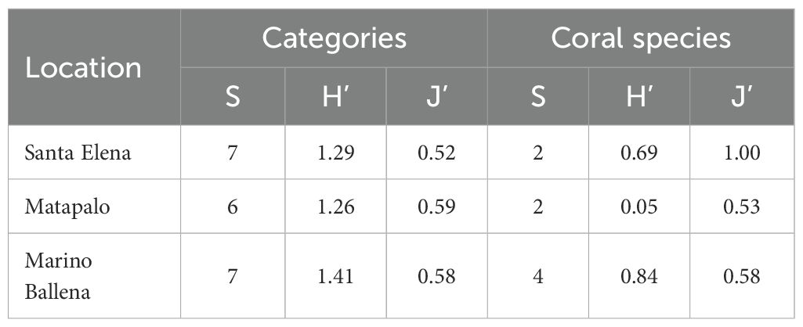The height and width of the screenshot is (327, 803).
Task: Click the 0.52 cell in Santa Elena row
Action: click(436, 153)
